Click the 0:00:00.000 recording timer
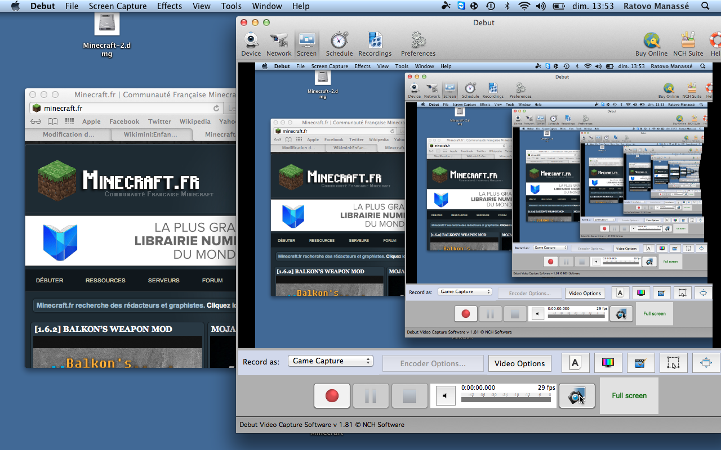 [x=478, y=388]
